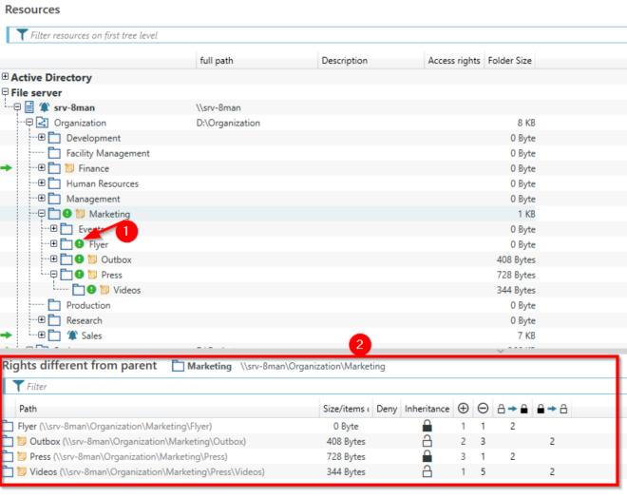Click the scroll icon beside Finance

[x=68, y=168]
